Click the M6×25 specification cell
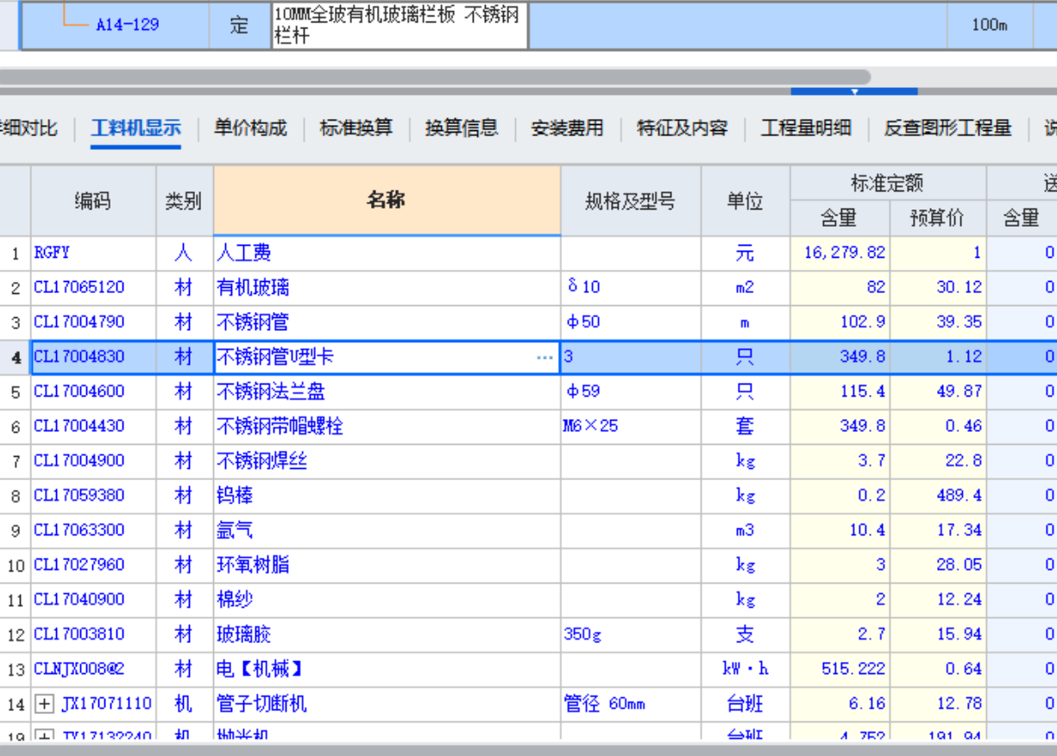 pos(631,426)
